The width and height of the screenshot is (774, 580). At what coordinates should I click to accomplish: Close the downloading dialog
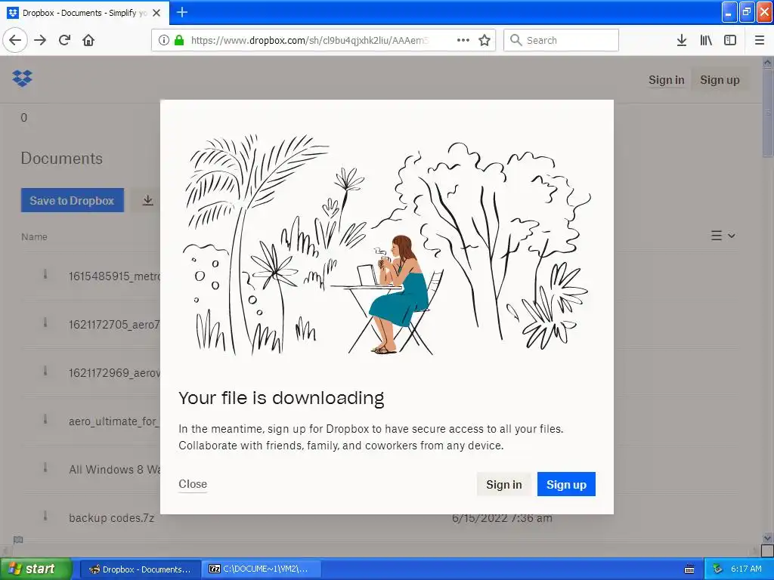[193, 484]
